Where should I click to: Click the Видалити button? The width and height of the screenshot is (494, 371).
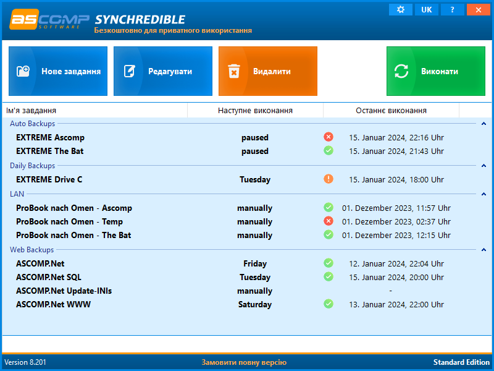click(x=268, y=71)
